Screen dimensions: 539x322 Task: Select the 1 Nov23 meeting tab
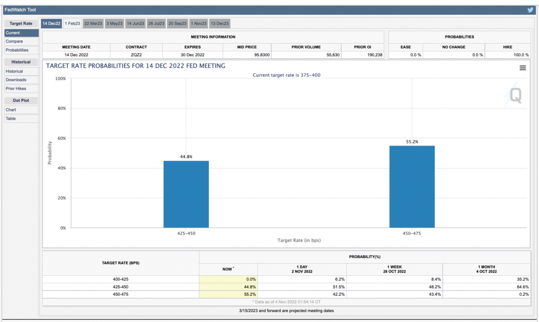(198, 24)
